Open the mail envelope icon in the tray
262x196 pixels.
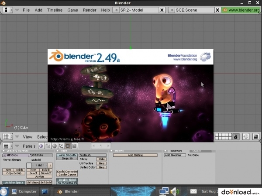pyautogui.click(x=193, y=191)
